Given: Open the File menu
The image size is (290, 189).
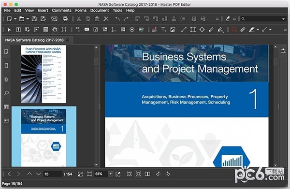Looking at the screenshot, I should [x=7, y=10].
